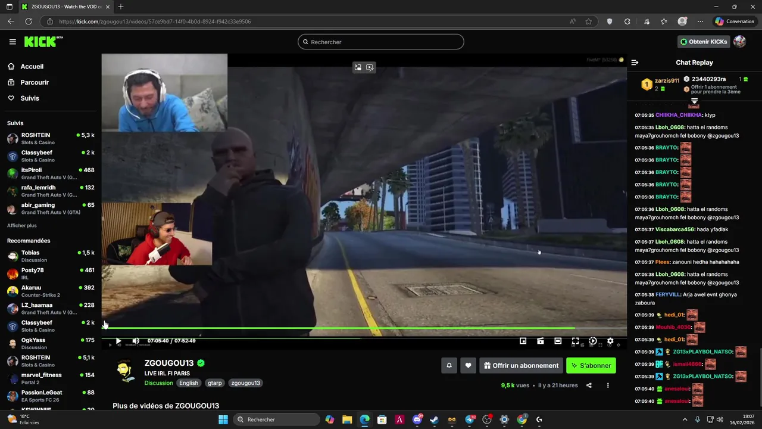The height and width of the screenshot is (429, 762).
Task: Enter fullscreen video mode
Action: (575, 341)
